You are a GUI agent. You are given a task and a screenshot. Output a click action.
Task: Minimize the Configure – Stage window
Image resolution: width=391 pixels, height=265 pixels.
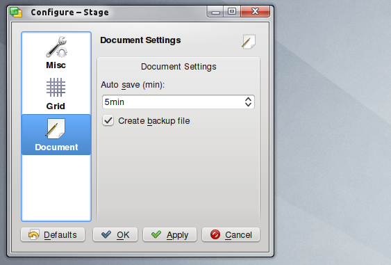[215, 12]
